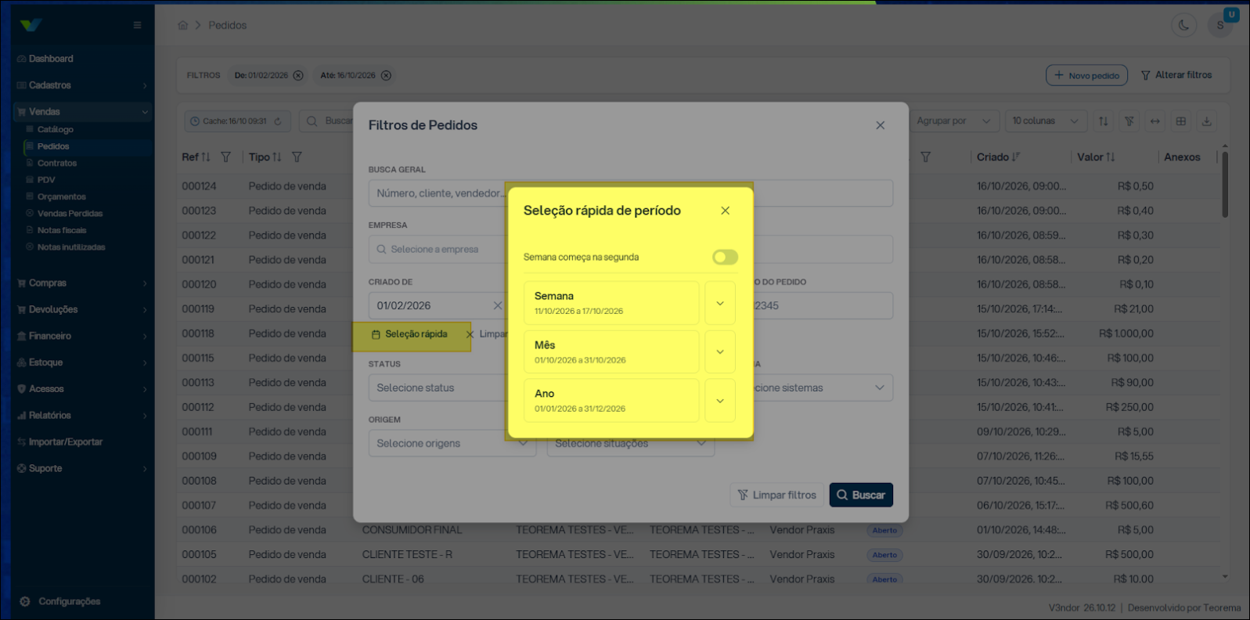The image size is (1250, 620).
Task: Click the sort arrows toolbar icon
Action: coord(1103,121)
